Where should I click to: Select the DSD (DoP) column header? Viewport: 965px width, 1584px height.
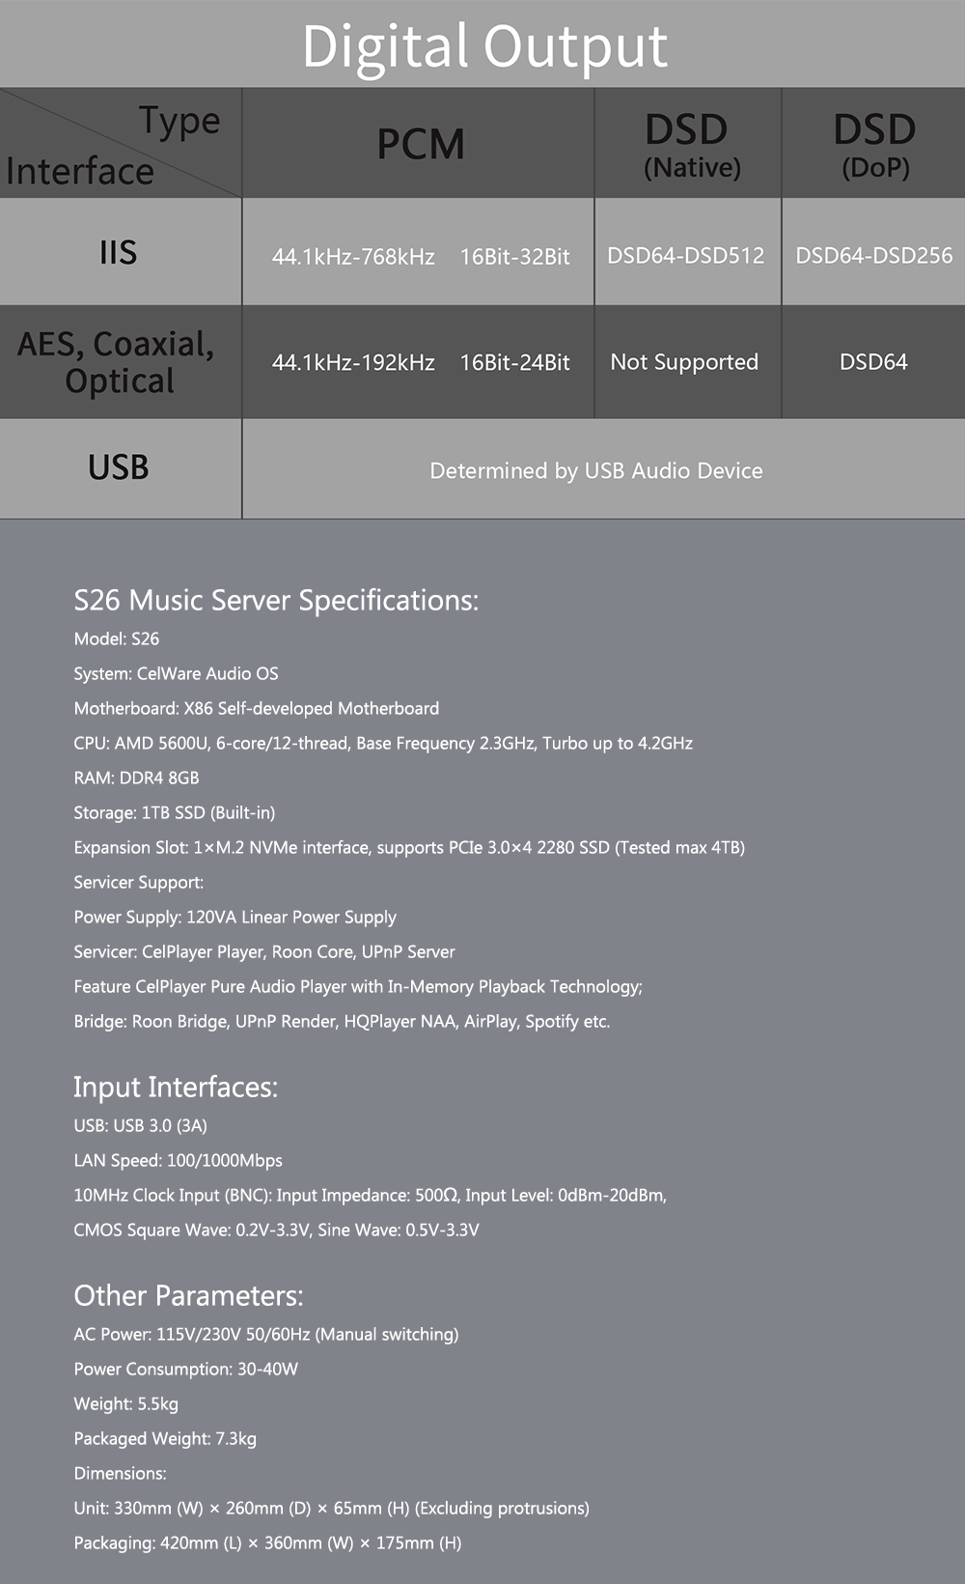874,145
